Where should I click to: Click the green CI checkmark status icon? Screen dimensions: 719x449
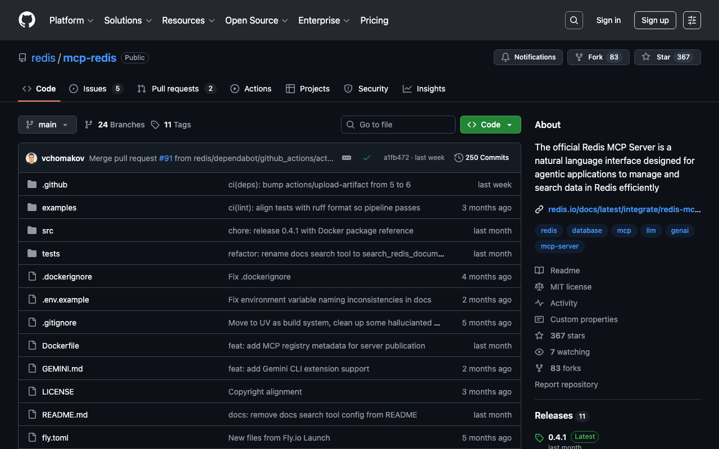point(367,158)
